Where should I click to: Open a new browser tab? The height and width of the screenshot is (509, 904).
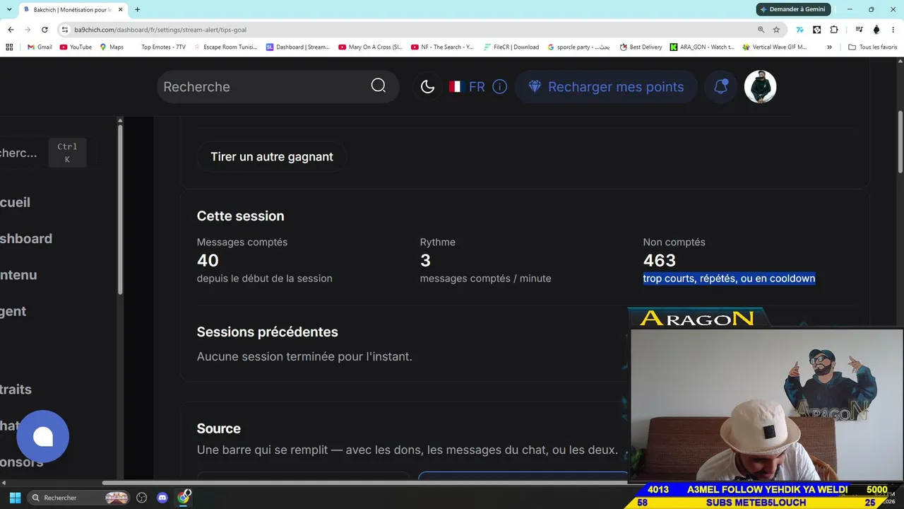(x=137, y=10)
